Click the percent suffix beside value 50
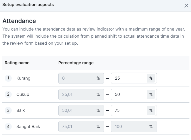This screenshot has height=140, width=191. click(151, 94)
